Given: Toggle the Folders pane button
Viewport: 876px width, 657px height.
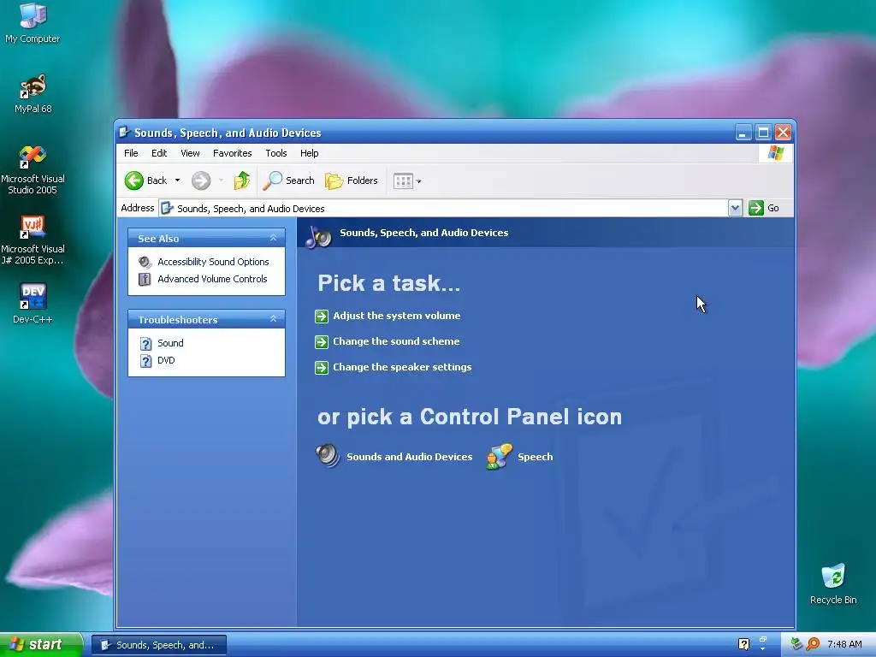Looking at the screenshot, I should (352, 181).
